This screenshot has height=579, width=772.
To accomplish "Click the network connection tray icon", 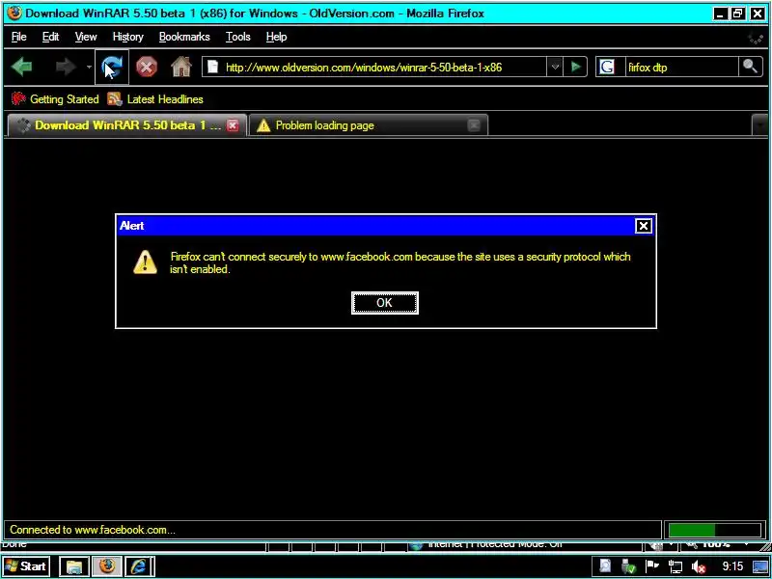I will pyautogui.click(x=675, y=566).
